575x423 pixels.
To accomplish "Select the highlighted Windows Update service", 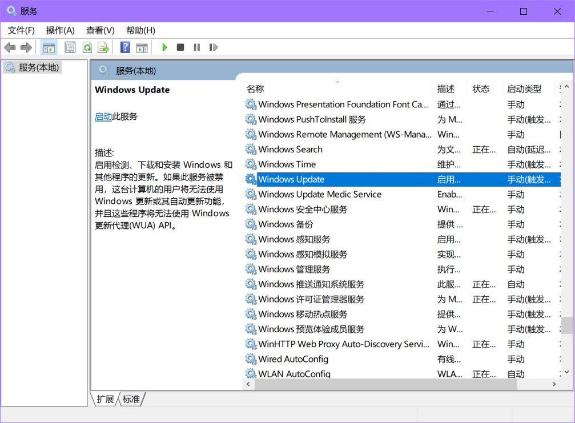I will pyautogui.click(x=403, y=180).
